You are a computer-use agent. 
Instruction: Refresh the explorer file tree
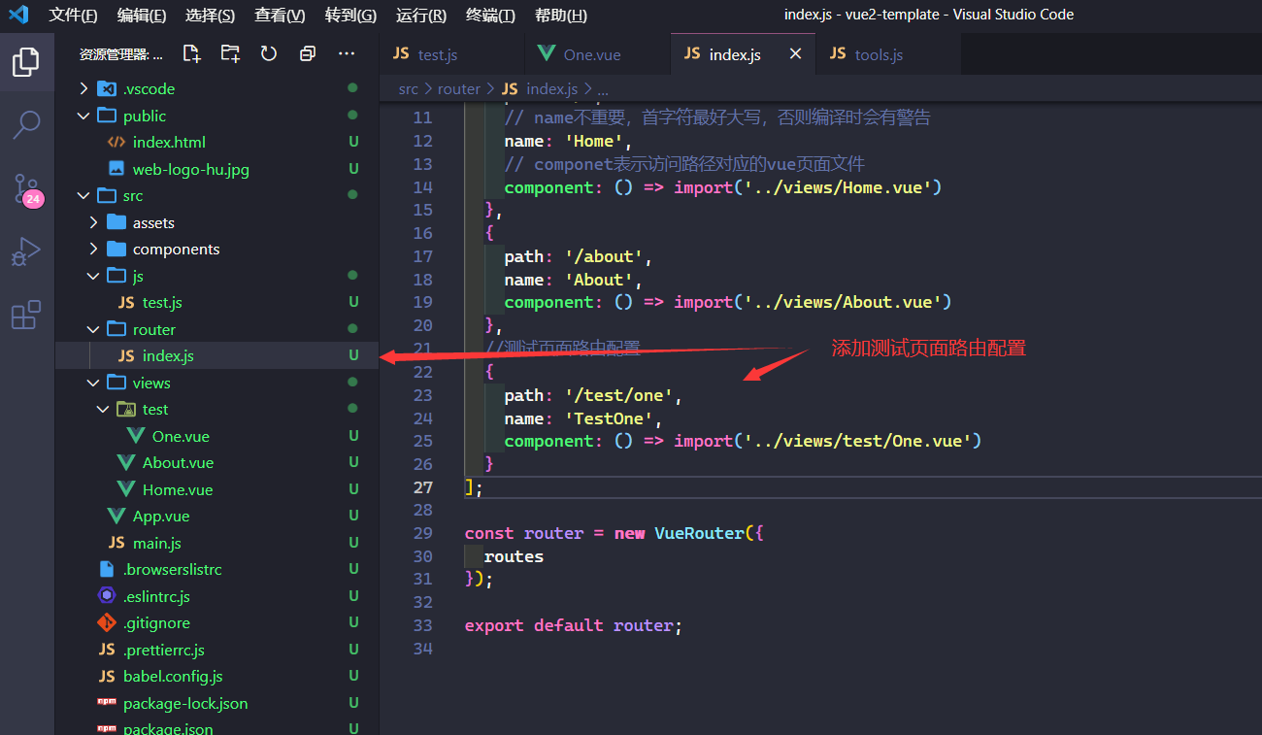point(269,54)
